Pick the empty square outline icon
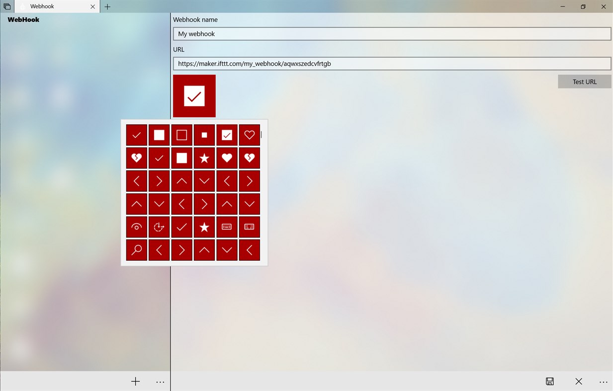613x391 pixels. pos(181,135)
